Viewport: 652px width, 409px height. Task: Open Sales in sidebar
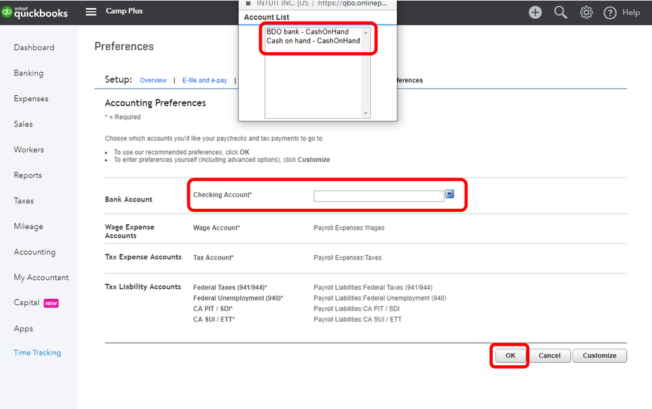tap(23, 124)
